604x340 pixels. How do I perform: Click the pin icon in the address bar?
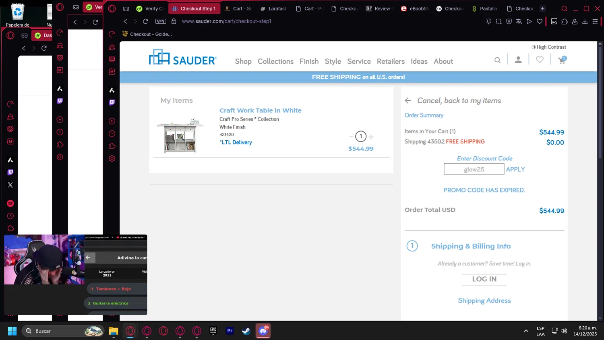click(x=488, y=21)
